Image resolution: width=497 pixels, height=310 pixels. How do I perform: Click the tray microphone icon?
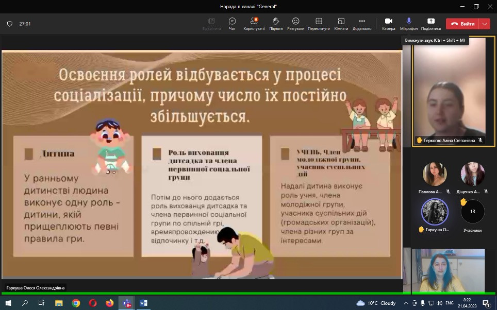[423, 303]
